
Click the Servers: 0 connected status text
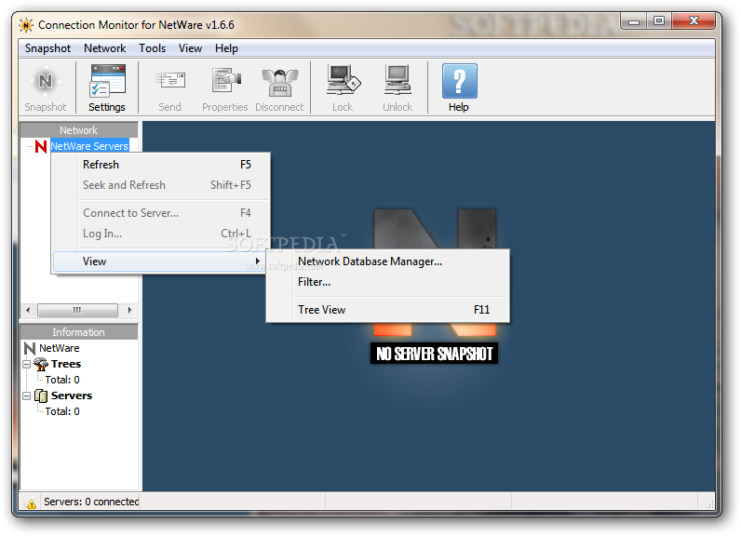tap(91, 502)
